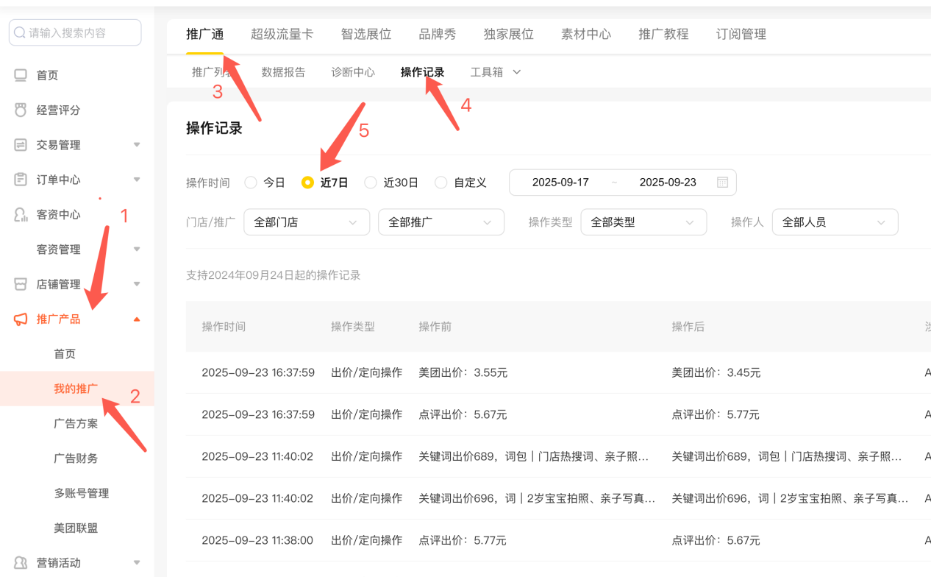The width and height of the screenshot is (931, 577).
Task: Click 关键词出价696 entry in 操作前 column
Action: pos(537,498)
